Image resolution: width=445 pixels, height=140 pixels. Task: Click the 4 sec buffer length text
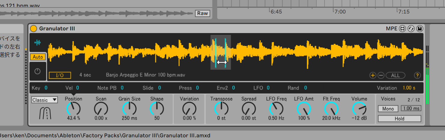tap(85, 75)
